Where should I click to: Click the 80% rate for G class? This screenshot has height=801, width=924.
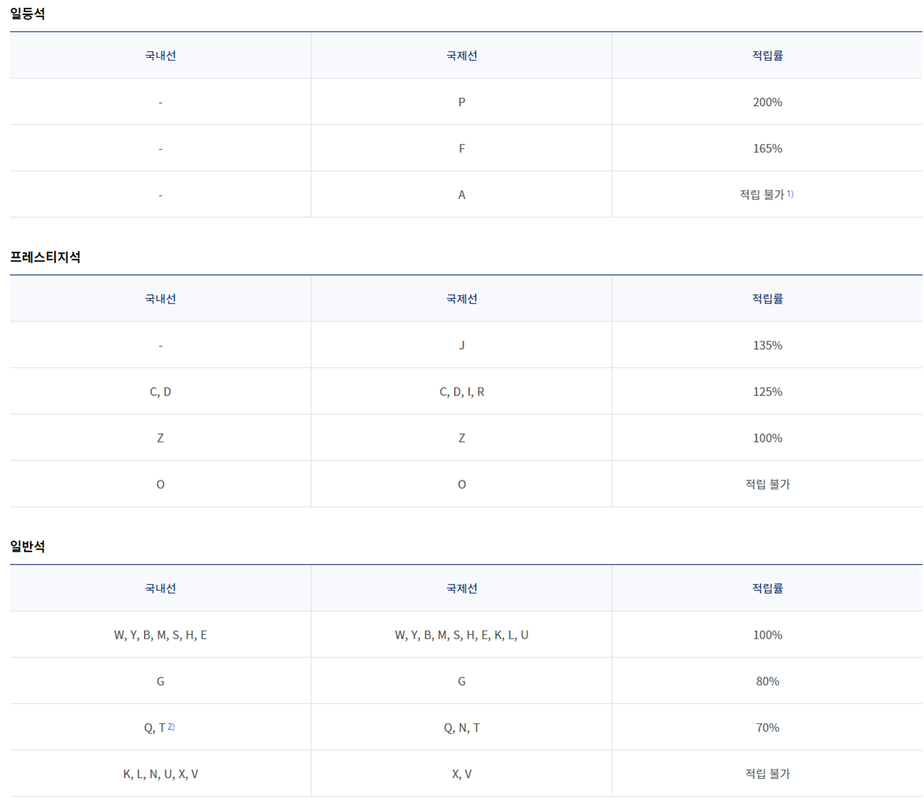(767, 681)
